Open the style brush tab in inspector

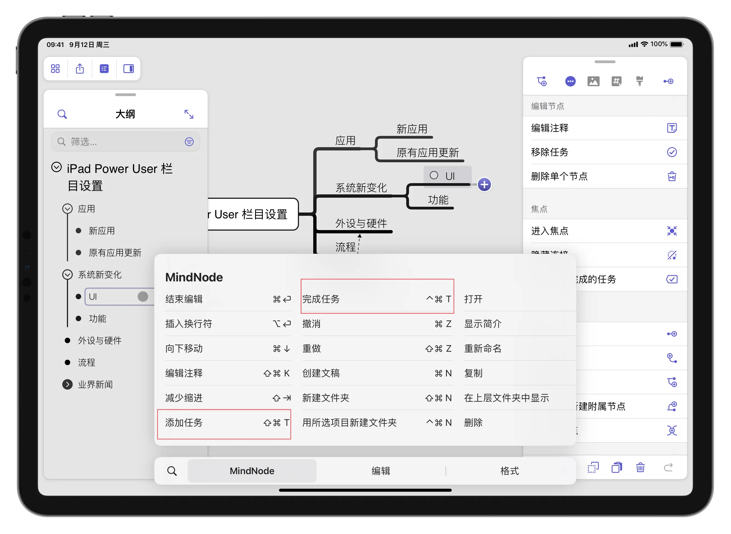click(x=640, y=81)
